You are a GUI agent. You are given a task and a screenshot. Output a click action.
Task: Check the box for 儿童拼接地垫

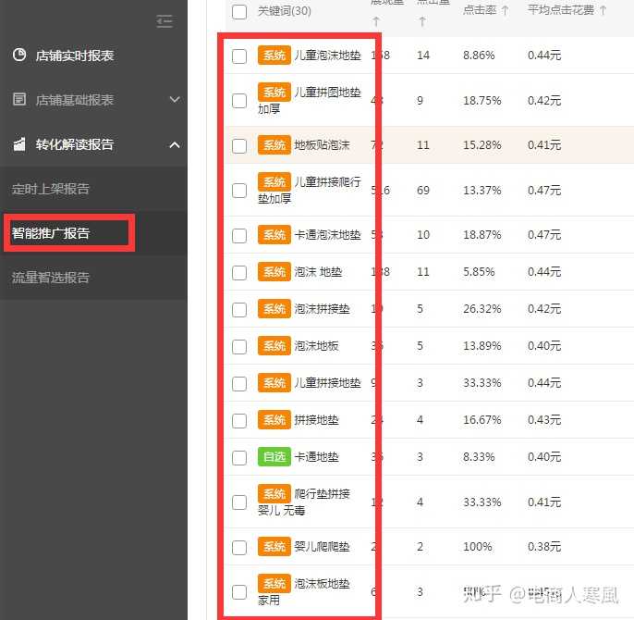pyautogui.click(x=239, y=383)
